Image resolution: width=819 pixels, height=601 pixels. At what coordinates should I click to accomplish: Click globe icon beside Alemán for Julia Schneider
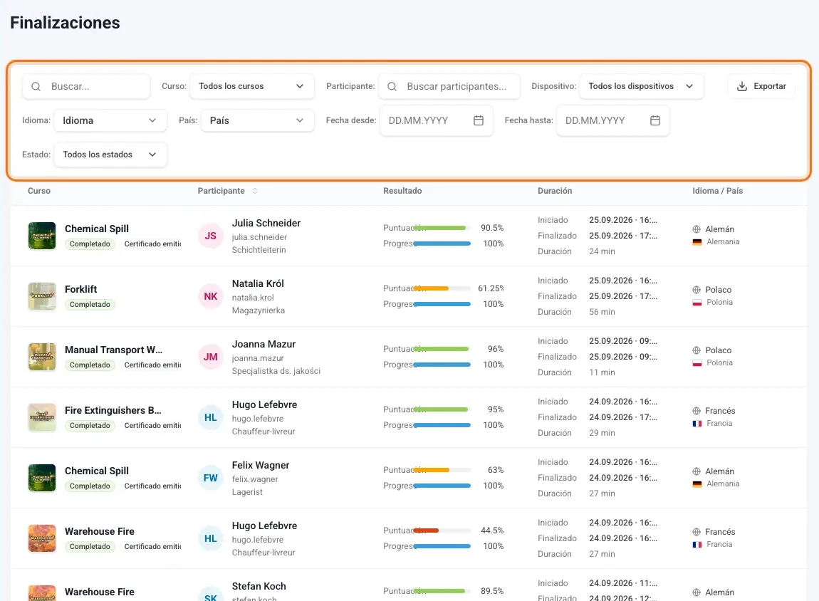[697, 229]
